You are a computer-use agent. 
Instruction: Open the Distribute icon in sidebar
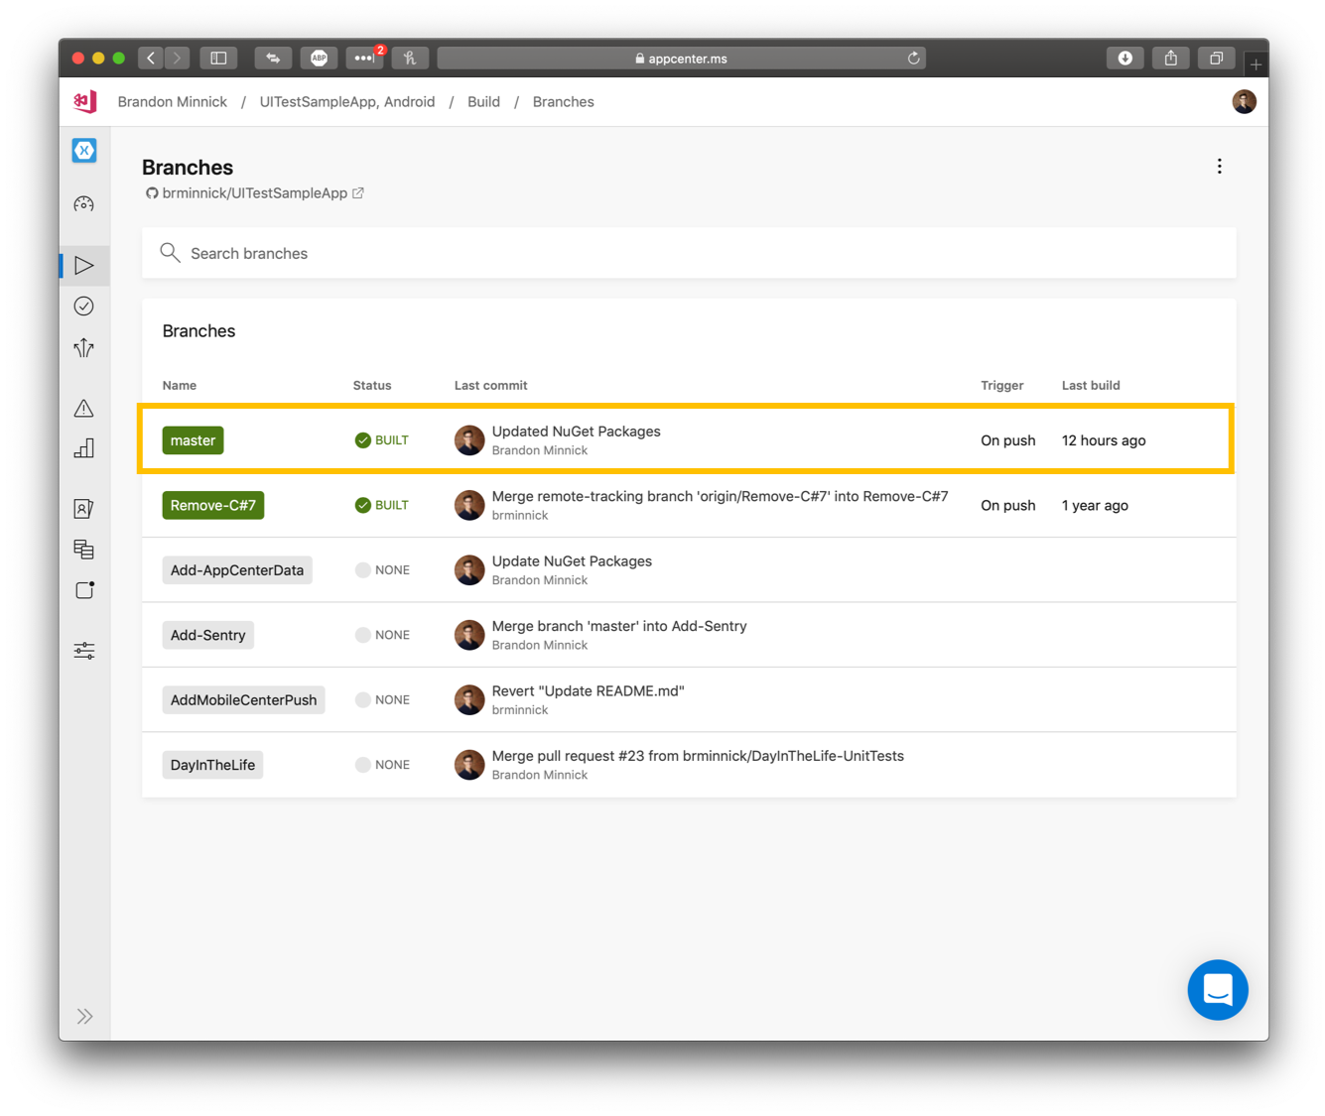click(x=84, y=347)
